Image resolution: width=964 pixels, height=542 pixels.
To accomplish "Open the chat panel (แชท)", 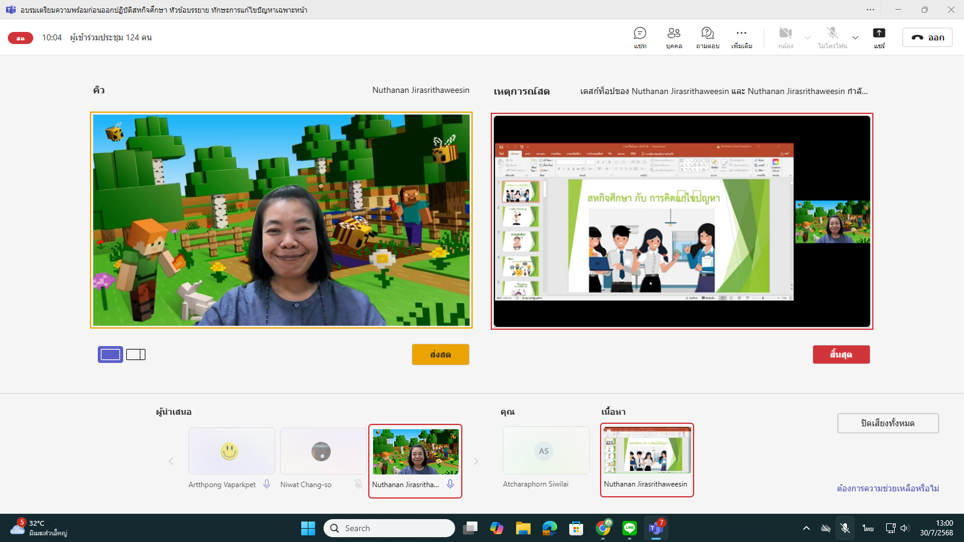I will click(640, 37).
